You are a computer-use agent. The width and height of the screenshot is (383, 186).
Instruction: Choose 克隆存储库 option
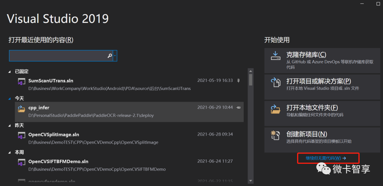tap(322, 61)
